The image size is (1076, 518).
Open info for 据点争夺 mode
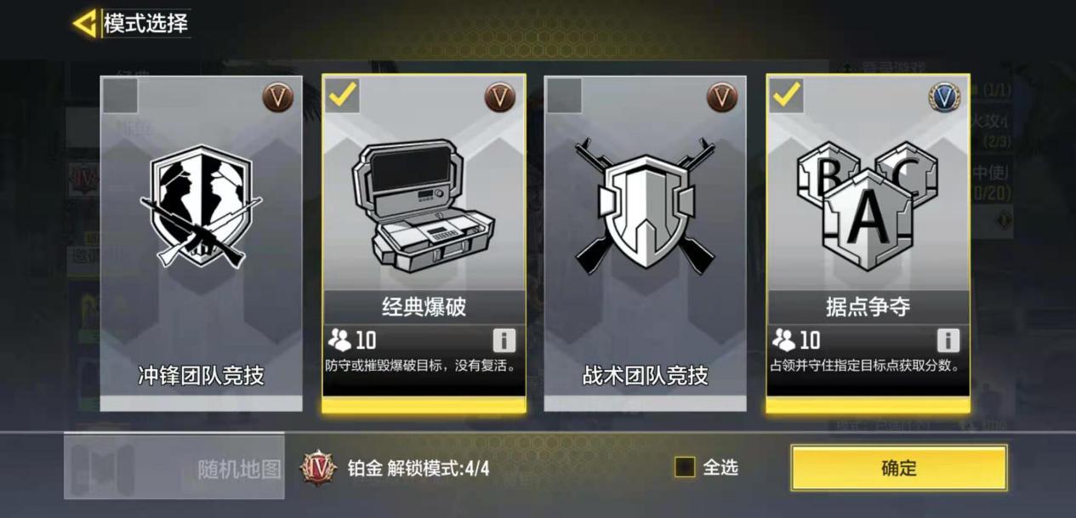948,341
